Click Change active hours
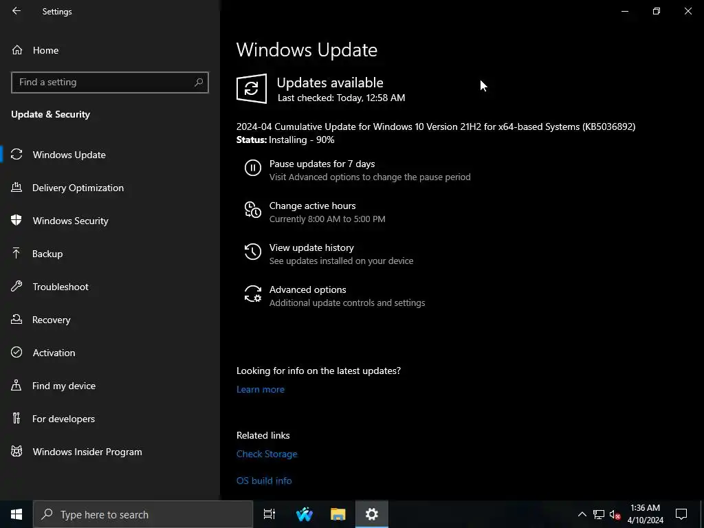 313,206
